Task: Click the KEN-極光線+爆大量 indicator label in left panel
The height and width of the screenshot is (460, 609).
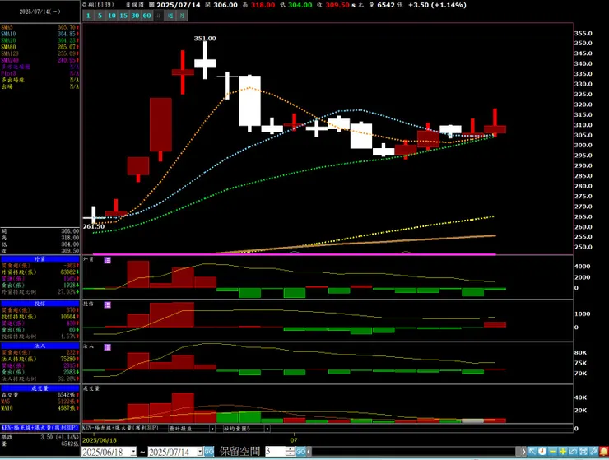Action: [x=40, y=428]
